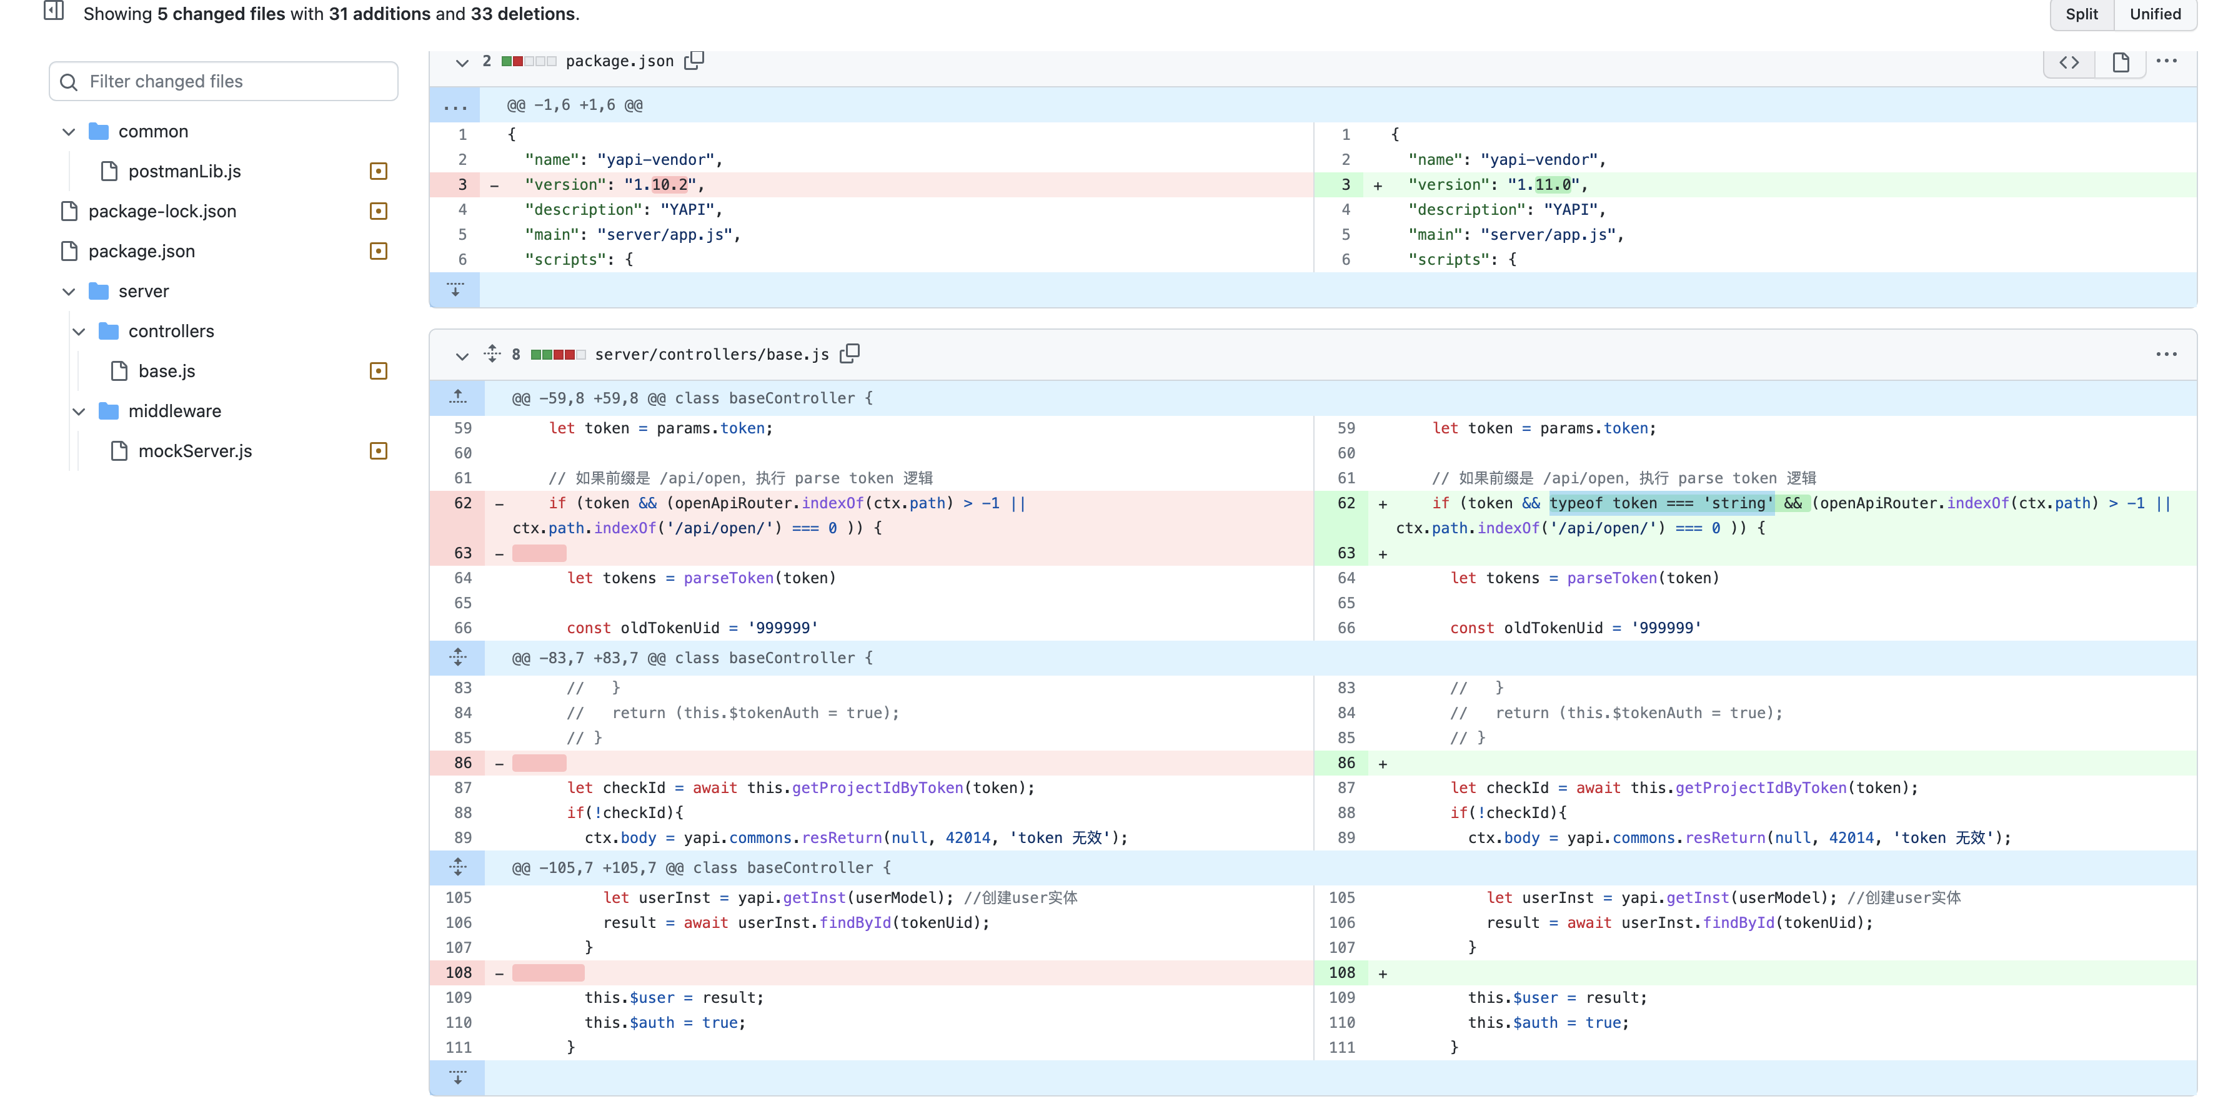The width and height of the screenshot is (2223, 1109).
Task: Collapse the package.json diff chevron
Action: pos(462,62)
